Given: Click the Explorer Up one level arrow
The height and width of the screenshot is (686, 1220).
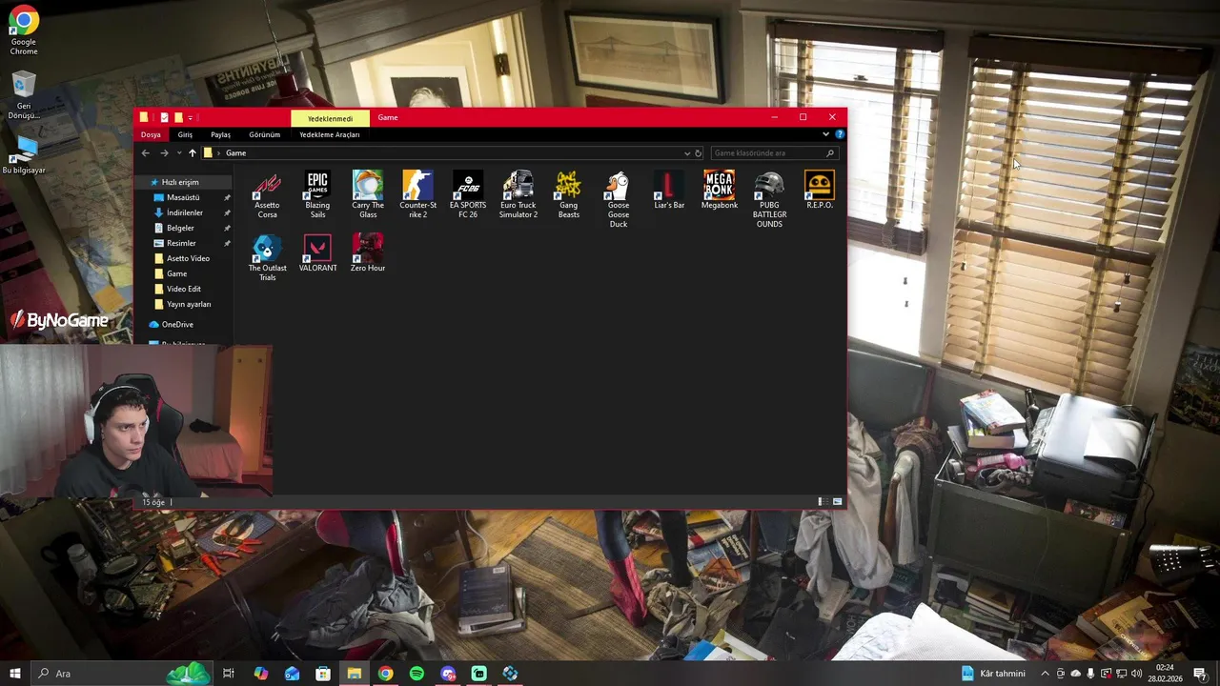Looking at the screenshot, I should 192,152.
